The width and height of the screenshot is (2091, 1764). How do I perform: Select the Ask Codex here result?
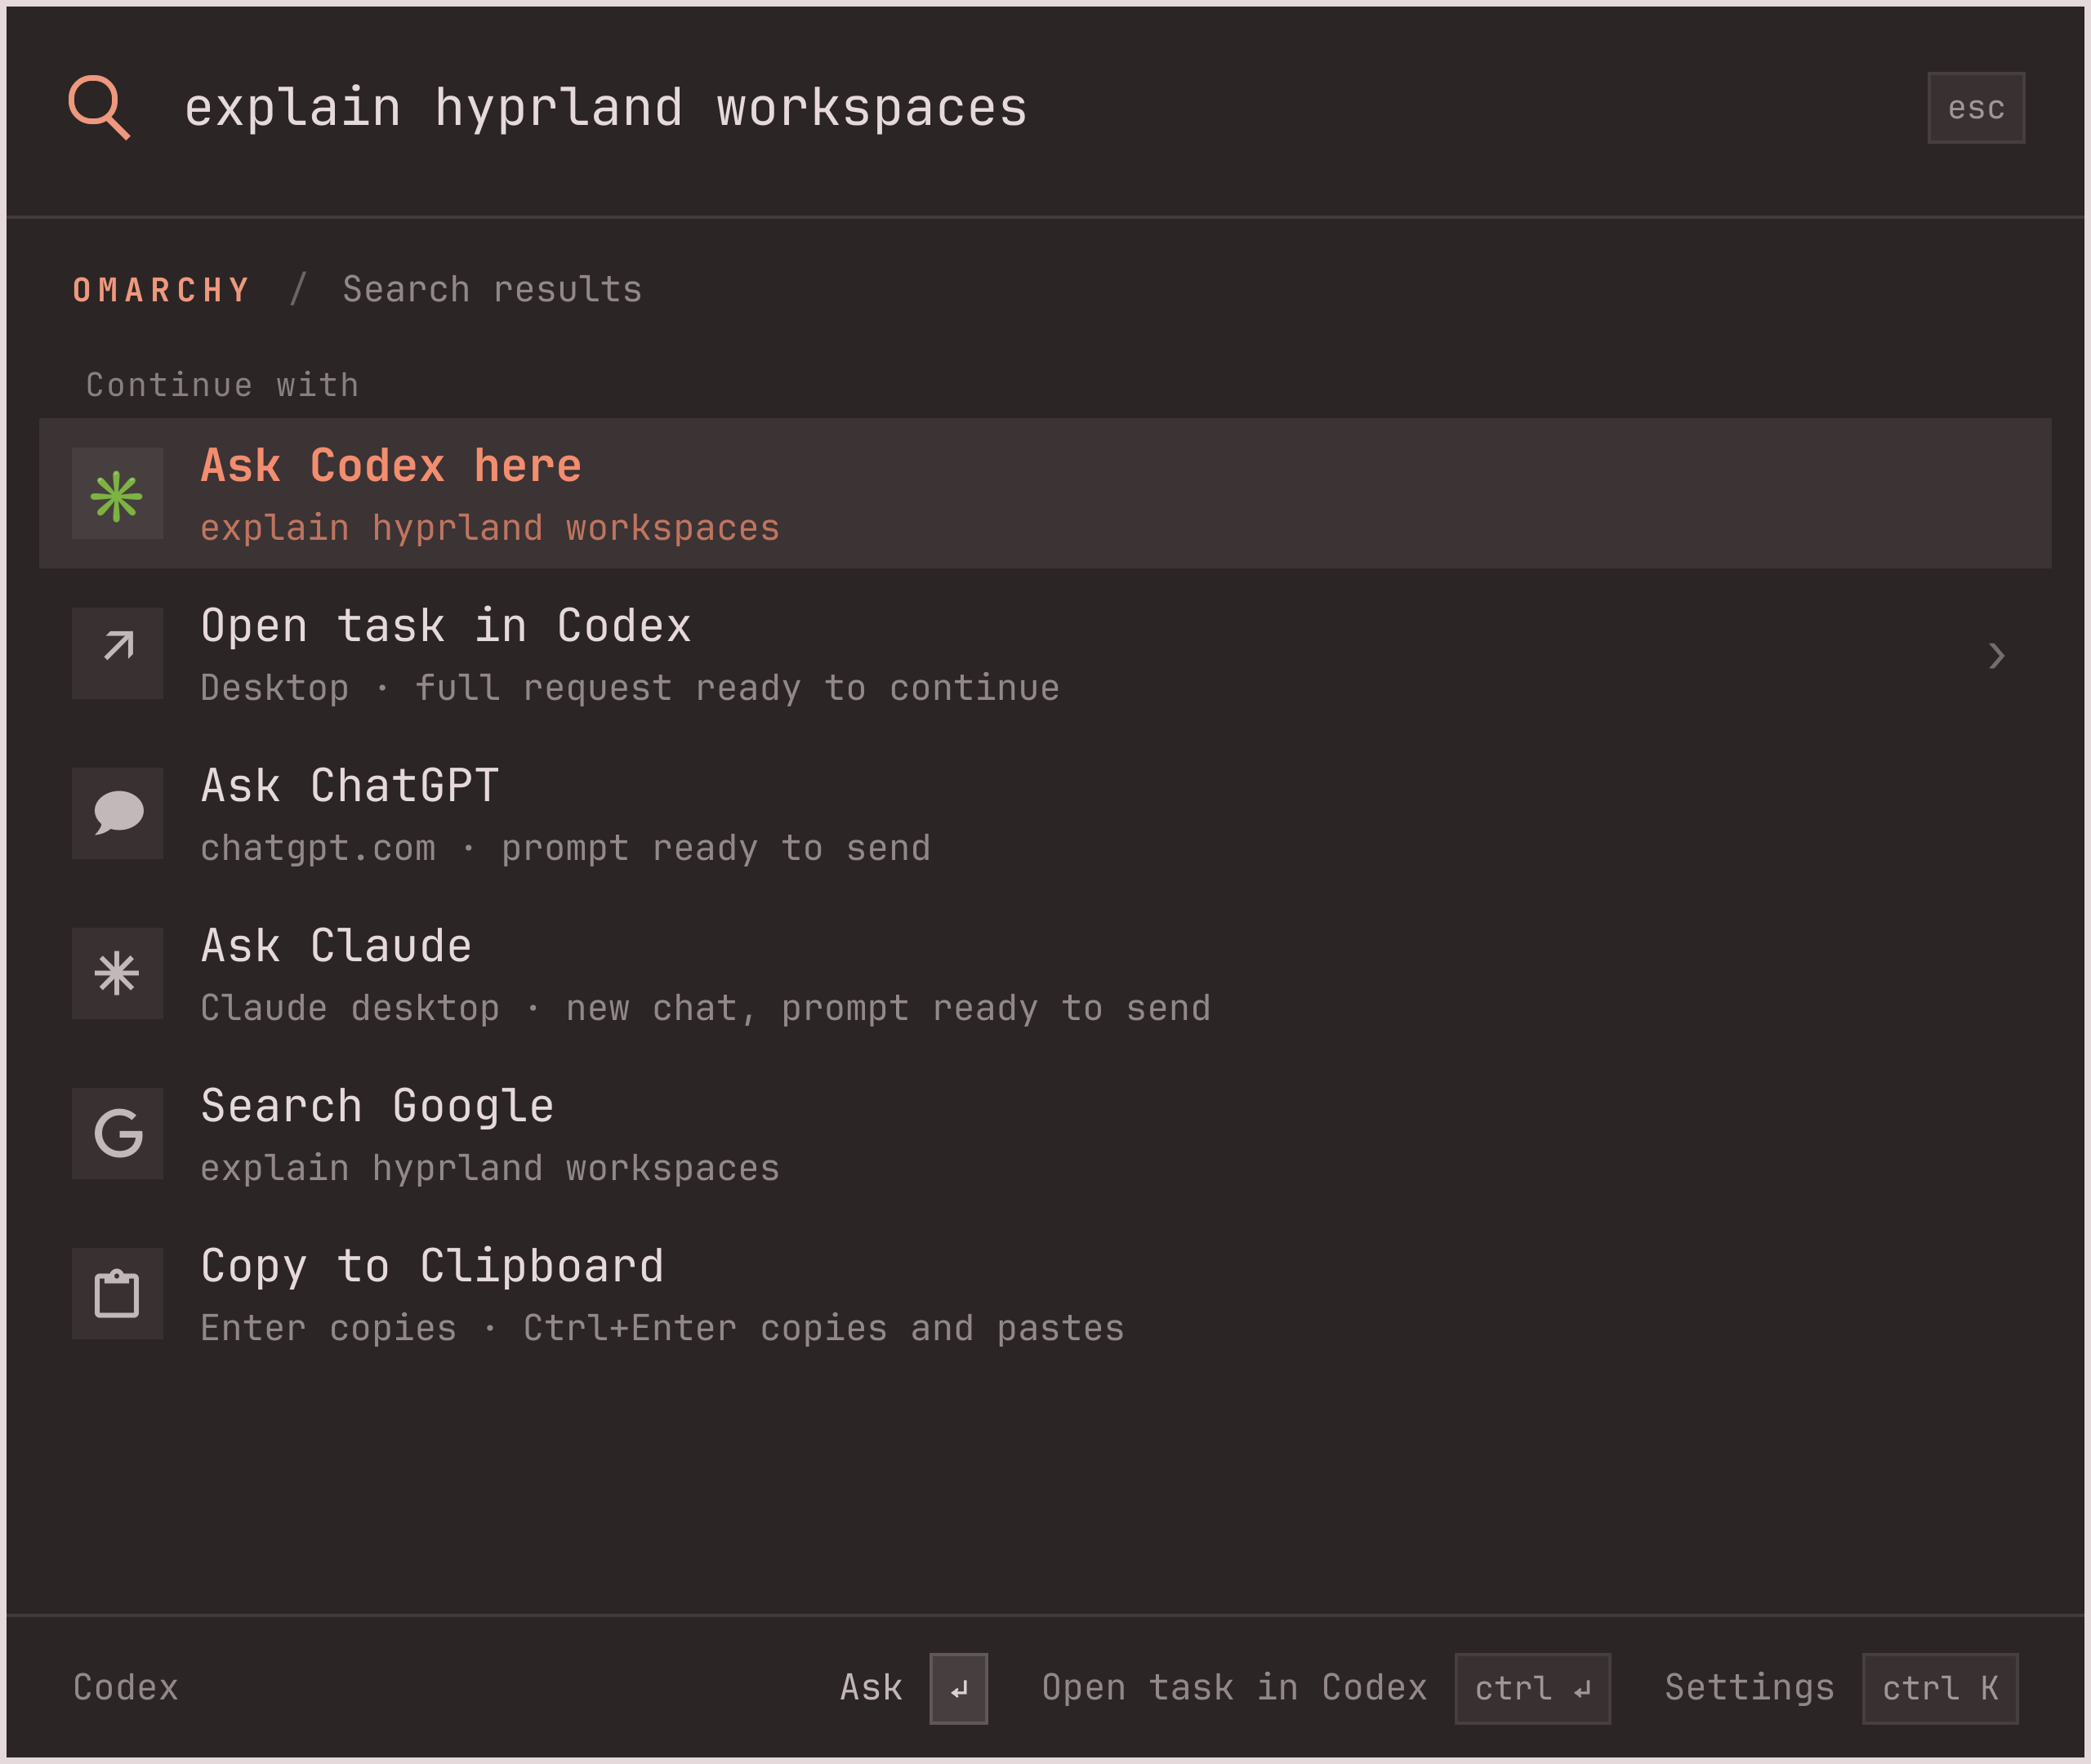click(x=1045, y=494)
